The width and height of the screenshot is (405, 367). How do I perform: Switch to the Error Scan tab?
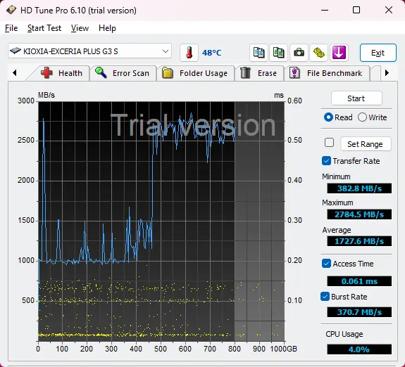123,73
